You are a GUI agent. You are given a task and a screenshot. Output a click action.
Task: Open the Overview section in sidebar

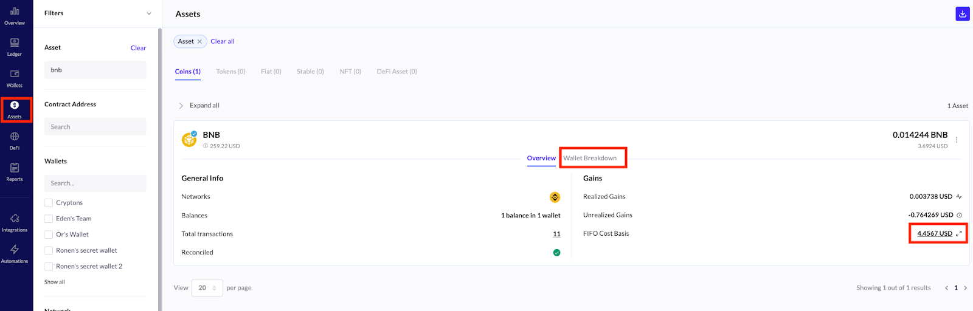15,16
